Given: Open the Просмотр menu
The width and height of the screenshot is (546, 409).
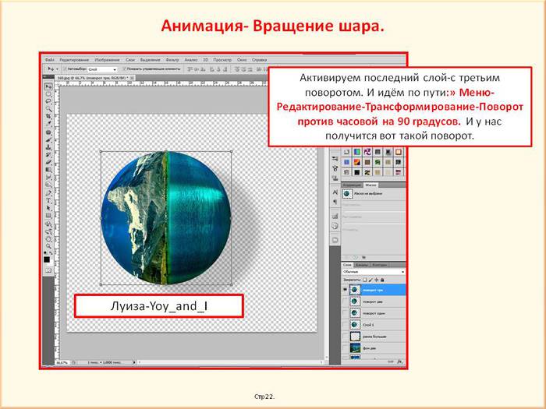Looking at the screenshot, I should click(x=222, y=60).
